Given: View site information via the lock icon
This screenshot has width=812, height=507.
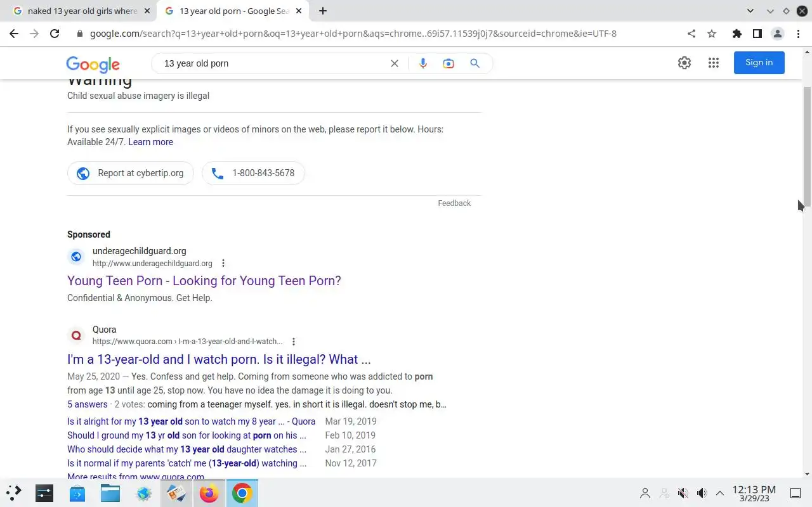Looking at the screenshot, I should (x=79, y=34).
